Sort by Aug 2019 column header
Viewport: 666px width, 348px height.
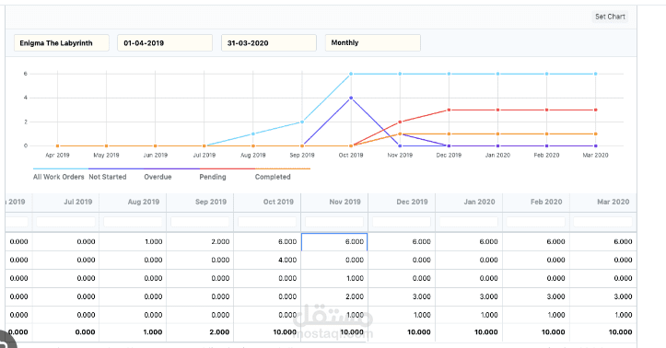(x=133, y=202)
